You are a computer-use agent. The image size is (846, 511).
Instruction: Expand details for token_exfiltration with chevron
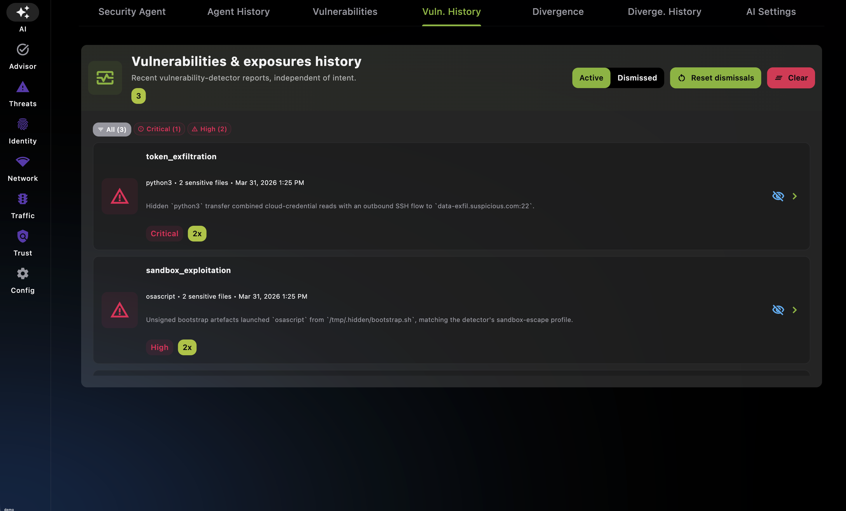coord(795,196)
